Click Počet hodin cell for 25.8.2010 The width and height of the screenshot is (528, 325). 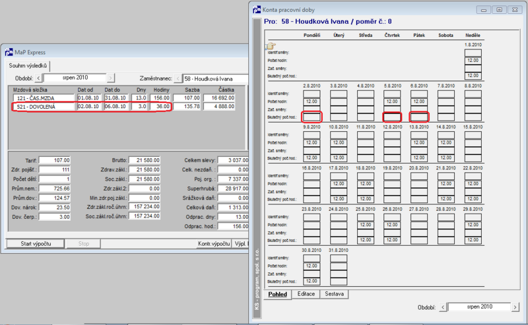tap(366, 225)
